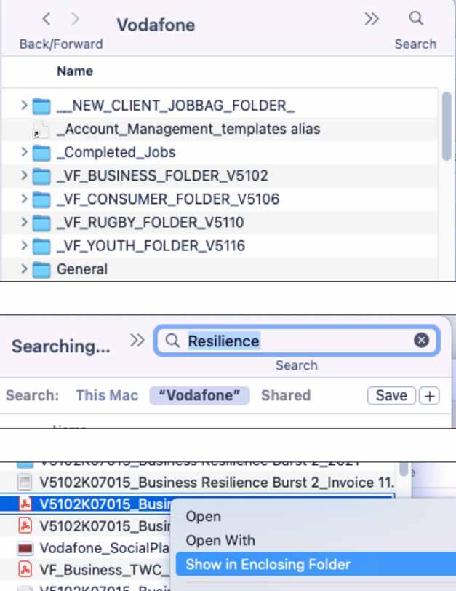Click the _Account_Management_templates alias name
Image resolution: width=456 pixels, height=591 pixels.
188,130
